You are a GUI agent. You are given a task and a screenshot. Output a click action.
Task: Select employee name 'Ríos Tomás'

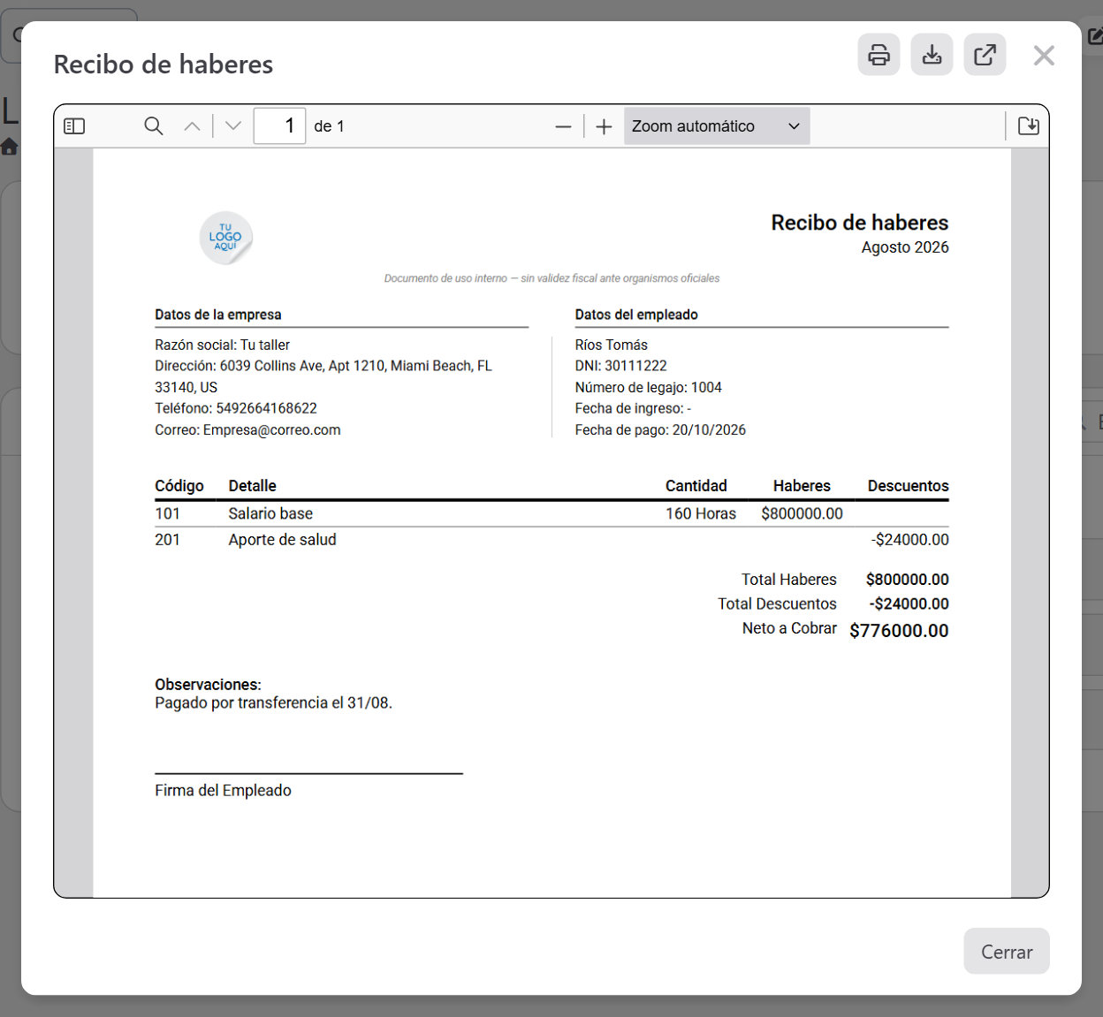612,345
